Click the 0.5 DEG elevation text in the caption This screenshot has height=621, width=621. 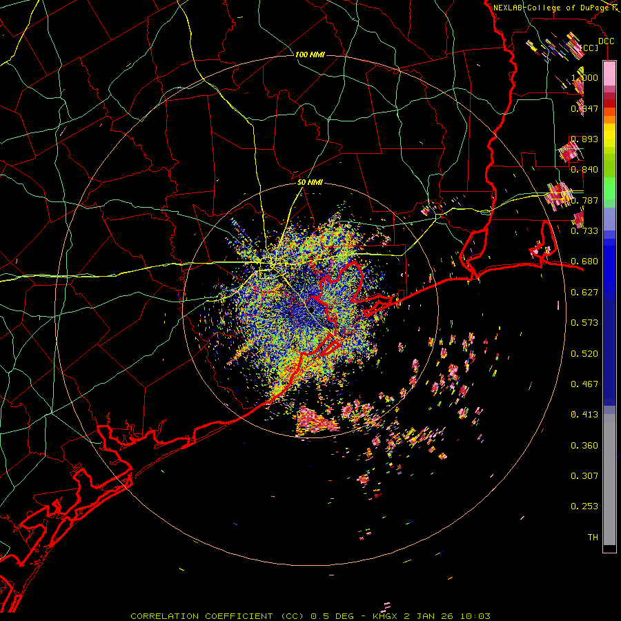pyautogui.click(x=332, y=616)
